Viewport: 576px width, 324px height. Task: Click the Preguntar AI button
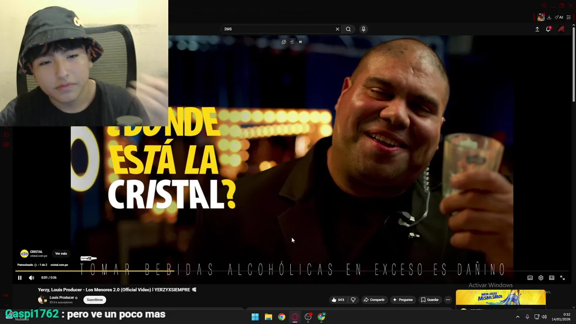(x=403, y=300)
